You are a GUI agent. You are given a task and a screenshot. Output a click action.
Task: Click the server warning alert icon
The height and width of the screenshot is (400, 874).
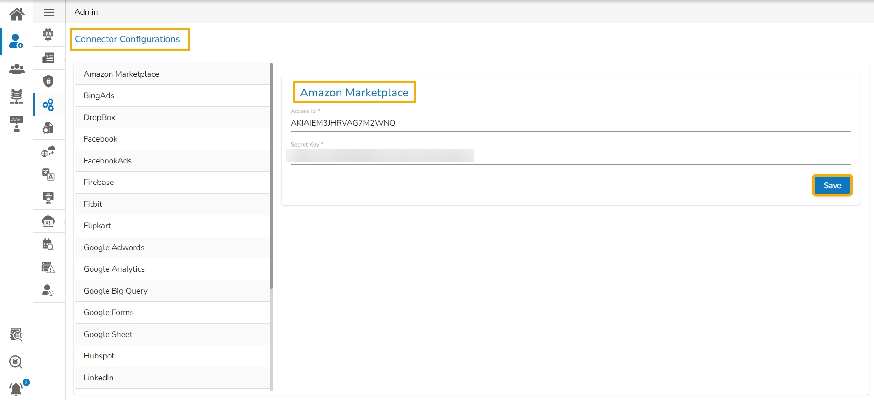48,268
